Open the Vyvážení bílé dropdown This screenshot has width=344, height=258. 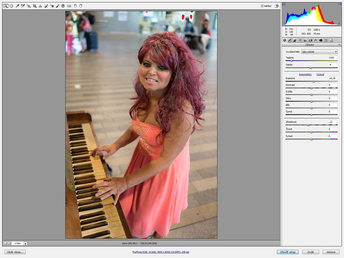[x=319, y=52]
